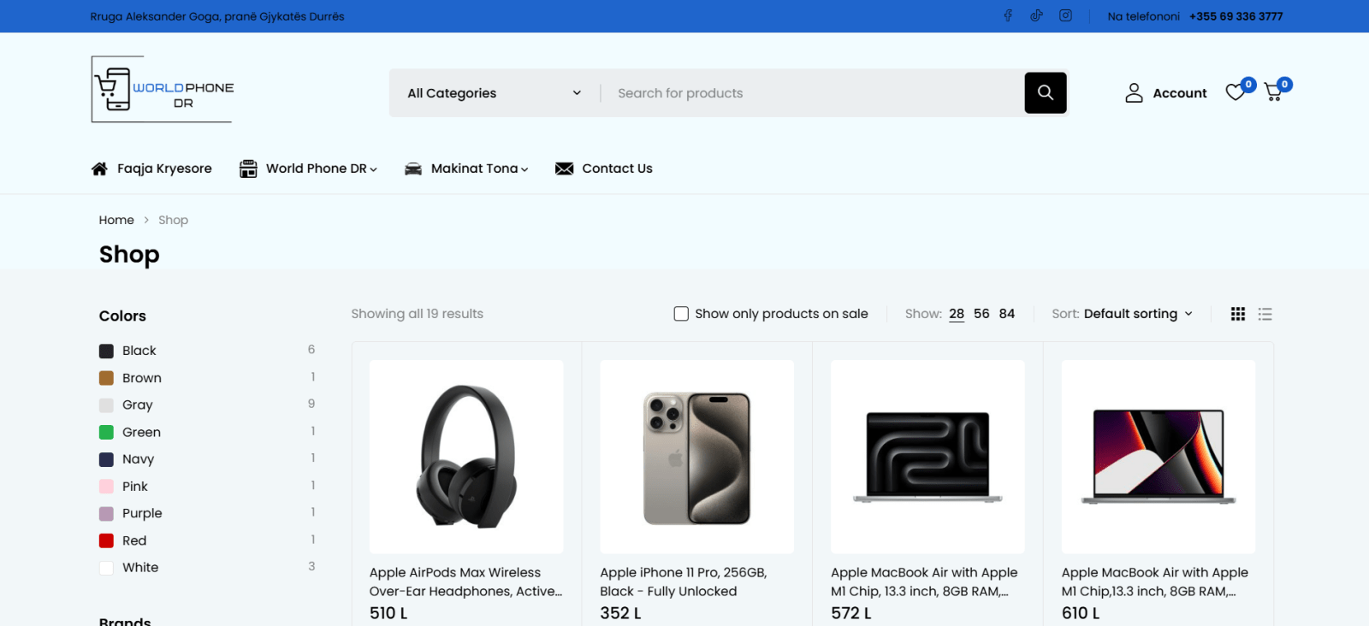1369x626 pixels.
Task: Expand the All Categories dropdown
Action: coord(494,93)
